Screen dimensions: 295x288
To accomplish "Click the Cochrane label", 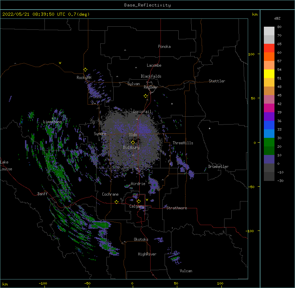I will point(110,194).
